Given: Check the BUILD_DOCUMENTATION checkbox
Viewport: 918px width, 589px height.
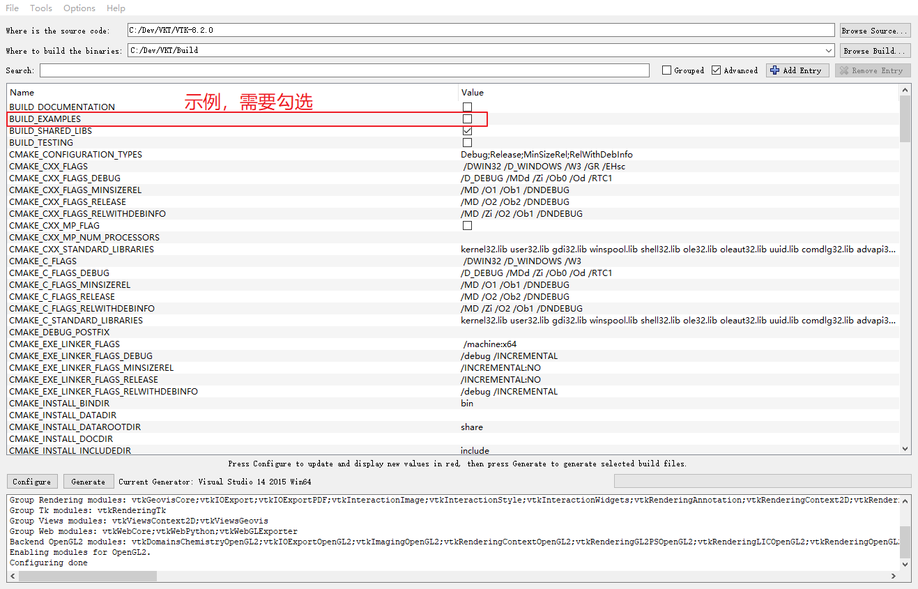Looking at the screenshot, I should point(468,107).
